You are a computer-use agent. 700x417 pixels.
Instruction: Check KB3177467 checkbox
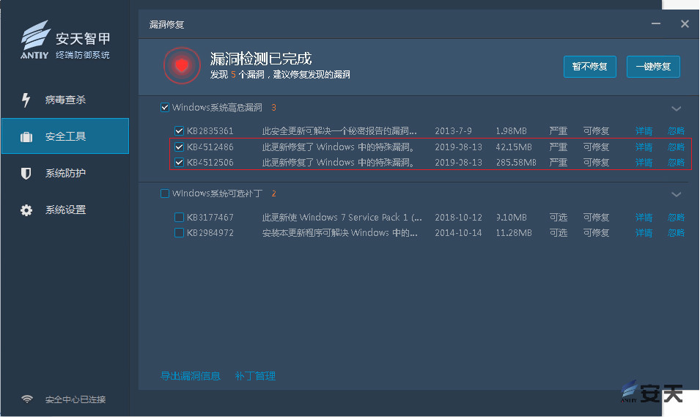[179, 218]
